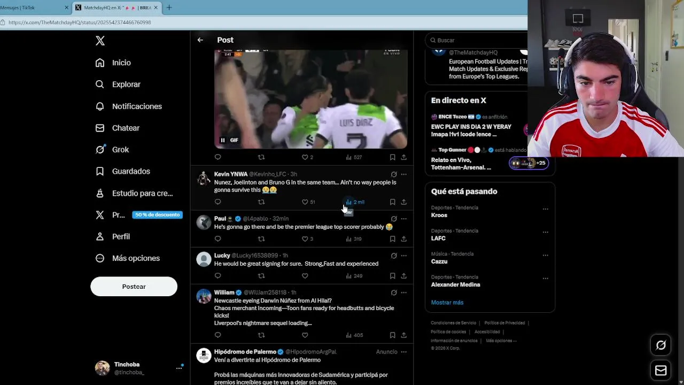Bookmark the GIF post
The width and height of the screenshot is (684, 385).
(392, 157)
